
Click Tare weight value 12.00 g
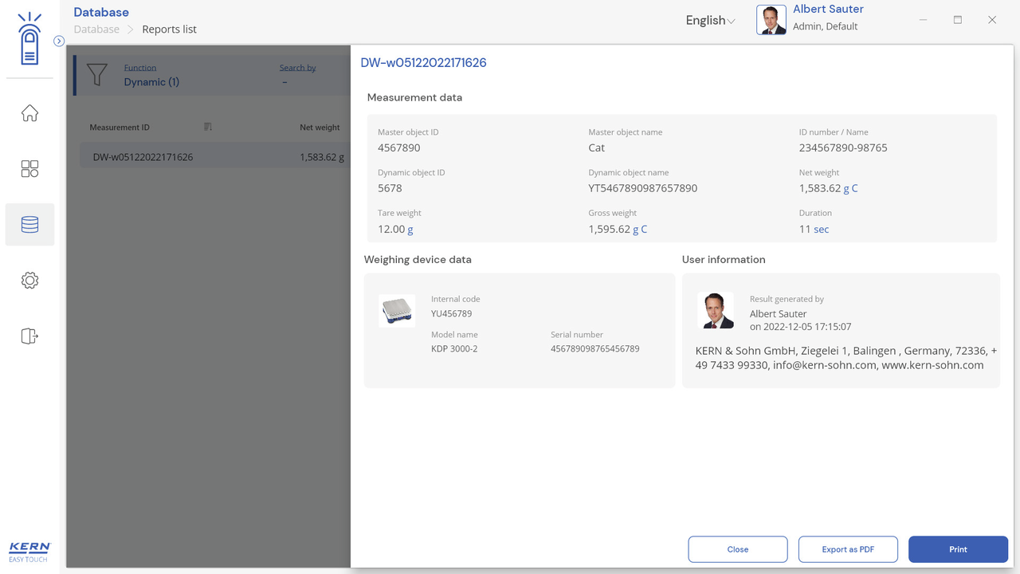(x=395, y=229)
